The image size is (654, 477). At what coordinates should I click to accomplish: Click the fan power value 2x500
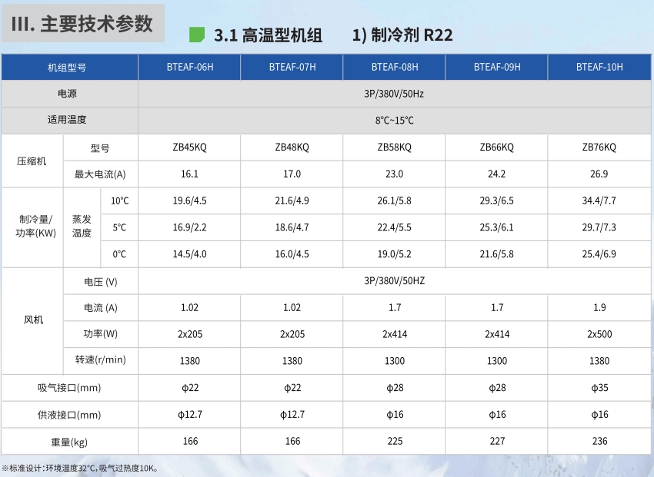599,334
